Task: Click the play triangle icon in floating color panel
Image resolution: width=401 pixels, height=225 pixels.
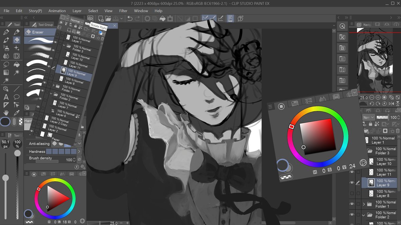Action: [363, 163]
